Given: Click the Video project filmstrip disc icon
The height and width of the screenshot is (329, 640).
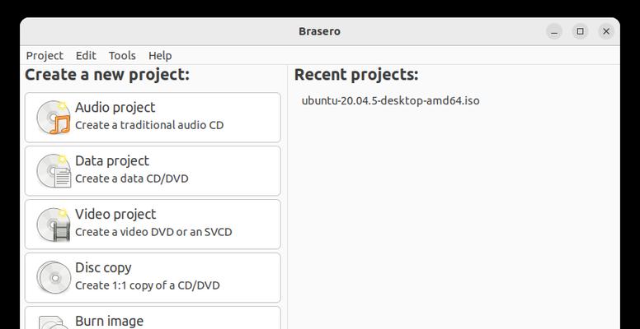Looking at the screenshot, I should [x=54, y=225].
